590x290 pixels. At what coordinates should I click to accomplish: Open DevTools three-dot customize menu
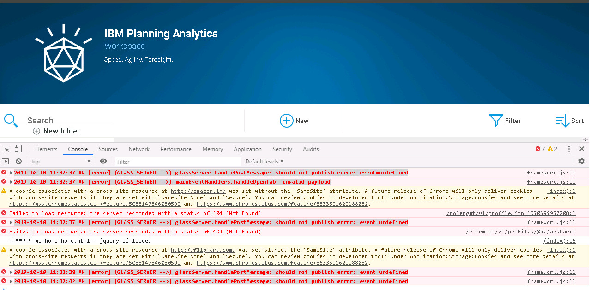(x=569, y=149)
